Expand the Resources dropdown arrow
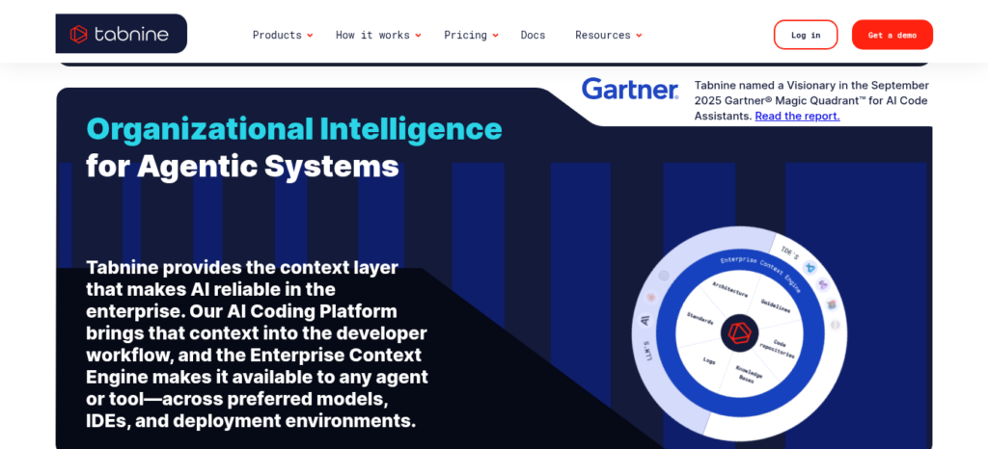Screen dimensions: 988x449 [639, 36]
